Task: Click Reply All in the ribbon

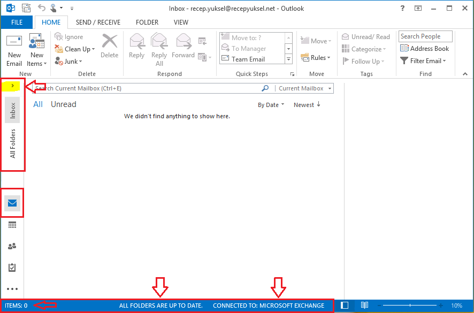Action: click(159, 50)
